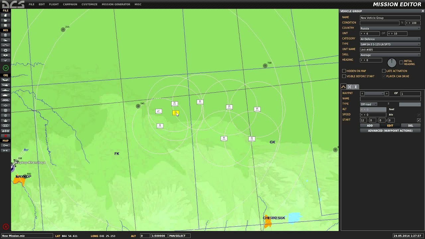The width and height of the screenshot is (425, 239).
Task: Open mission file folder icon
Action: (x=5, y=20)
